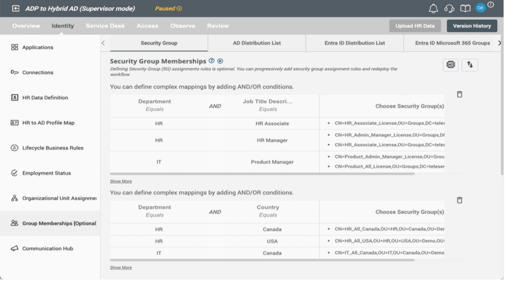Click the Lifecycle Business Rules icon
Image resolution: width=505 pixels, height=281 pixels.
14,148
